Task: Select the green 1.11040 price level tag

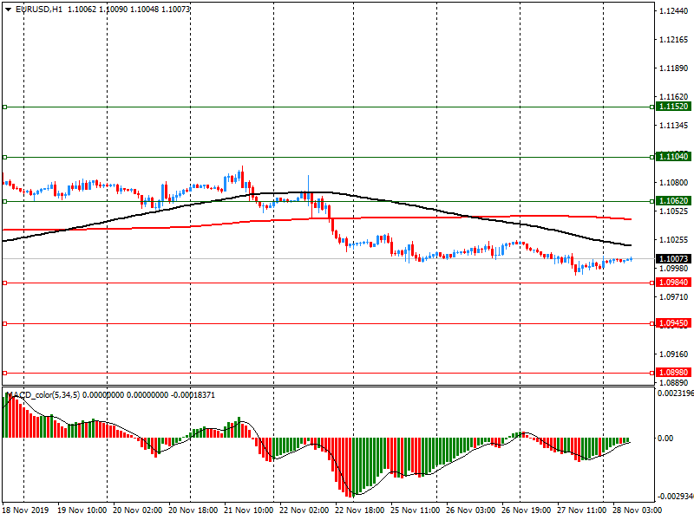Action: (x=673, y=157)
